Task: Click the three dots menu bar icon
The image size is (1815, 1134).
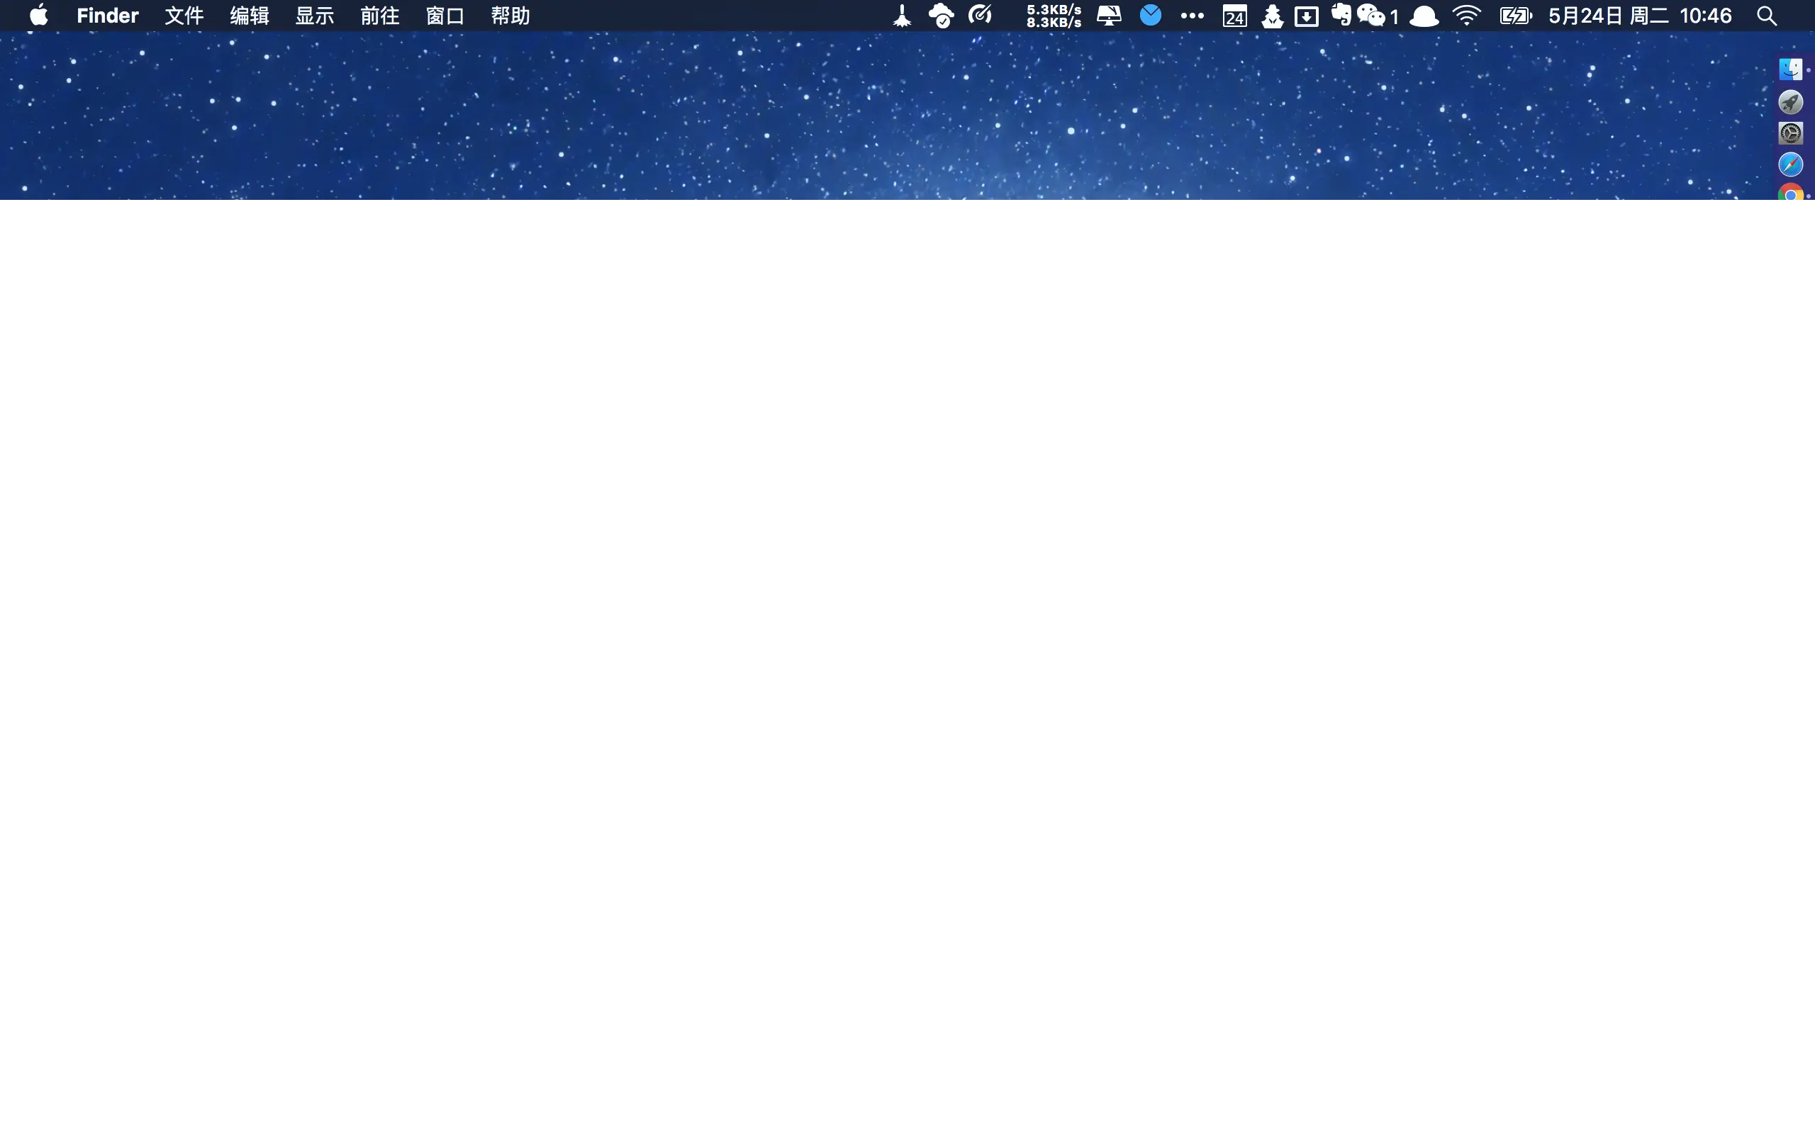Action: pos(1192,16)
